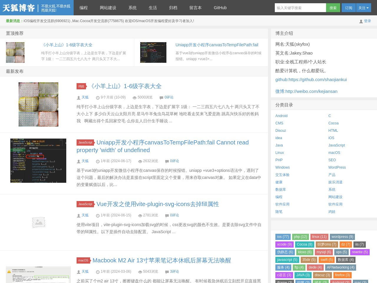The height and width of the screenshot is (283, 377).
Task: Click the keyword search input field
Action: point(300,8)
